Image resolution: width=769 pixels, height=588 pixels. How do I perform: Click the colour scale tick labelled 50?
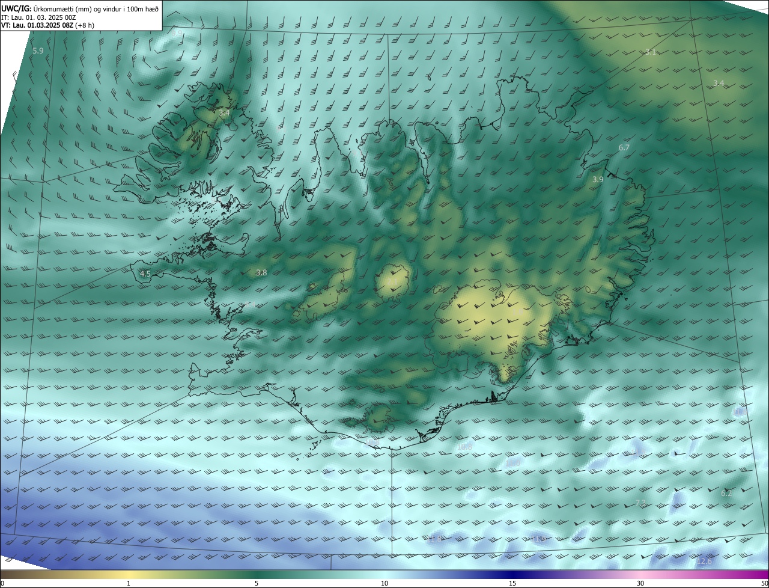click(764, 583)
